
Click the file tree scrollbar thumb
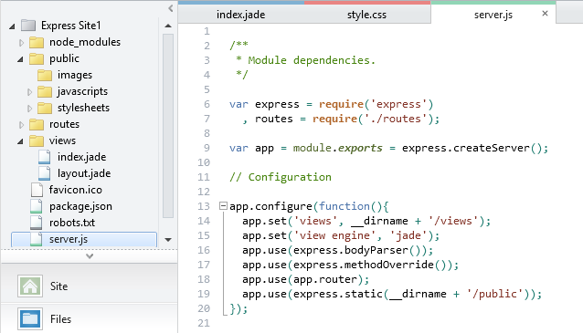tap(168, 126)
